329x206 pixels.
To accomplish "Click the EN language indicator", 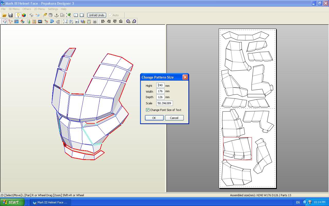I will point(298,202).
